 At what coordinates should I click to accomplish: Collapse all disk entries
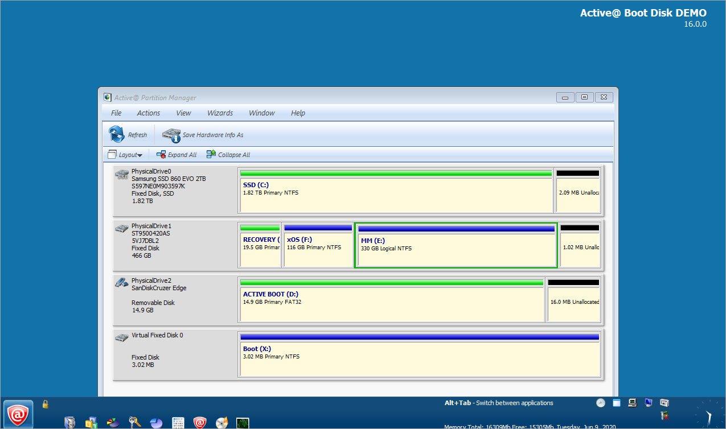click(x=228, y=155)
